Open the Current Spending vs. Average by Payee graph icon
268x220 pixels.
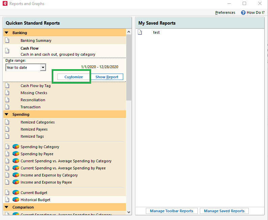pyautogui.click(x=16, y=168)
